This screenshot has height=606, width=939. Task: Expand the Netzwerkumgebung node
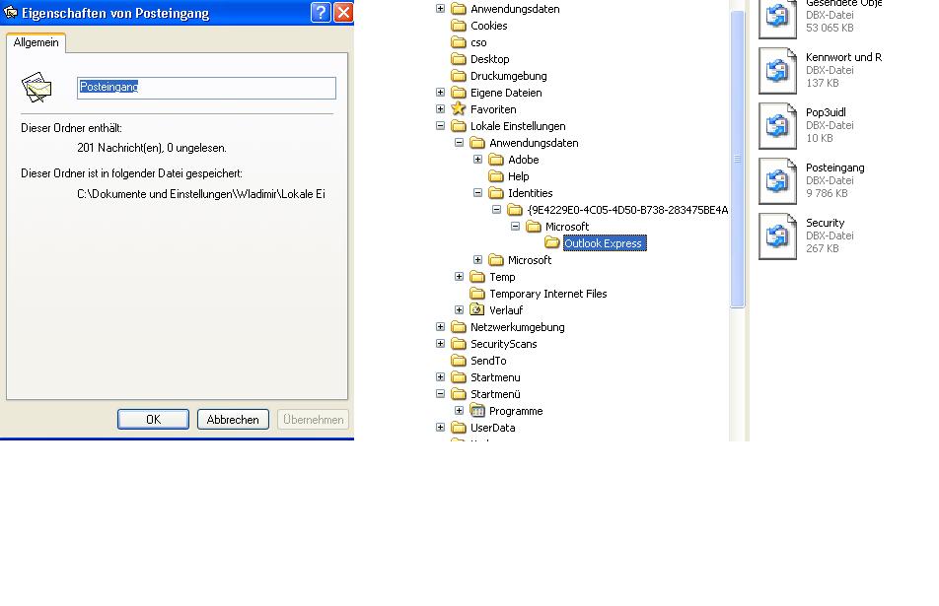click(x=440, y=326)
